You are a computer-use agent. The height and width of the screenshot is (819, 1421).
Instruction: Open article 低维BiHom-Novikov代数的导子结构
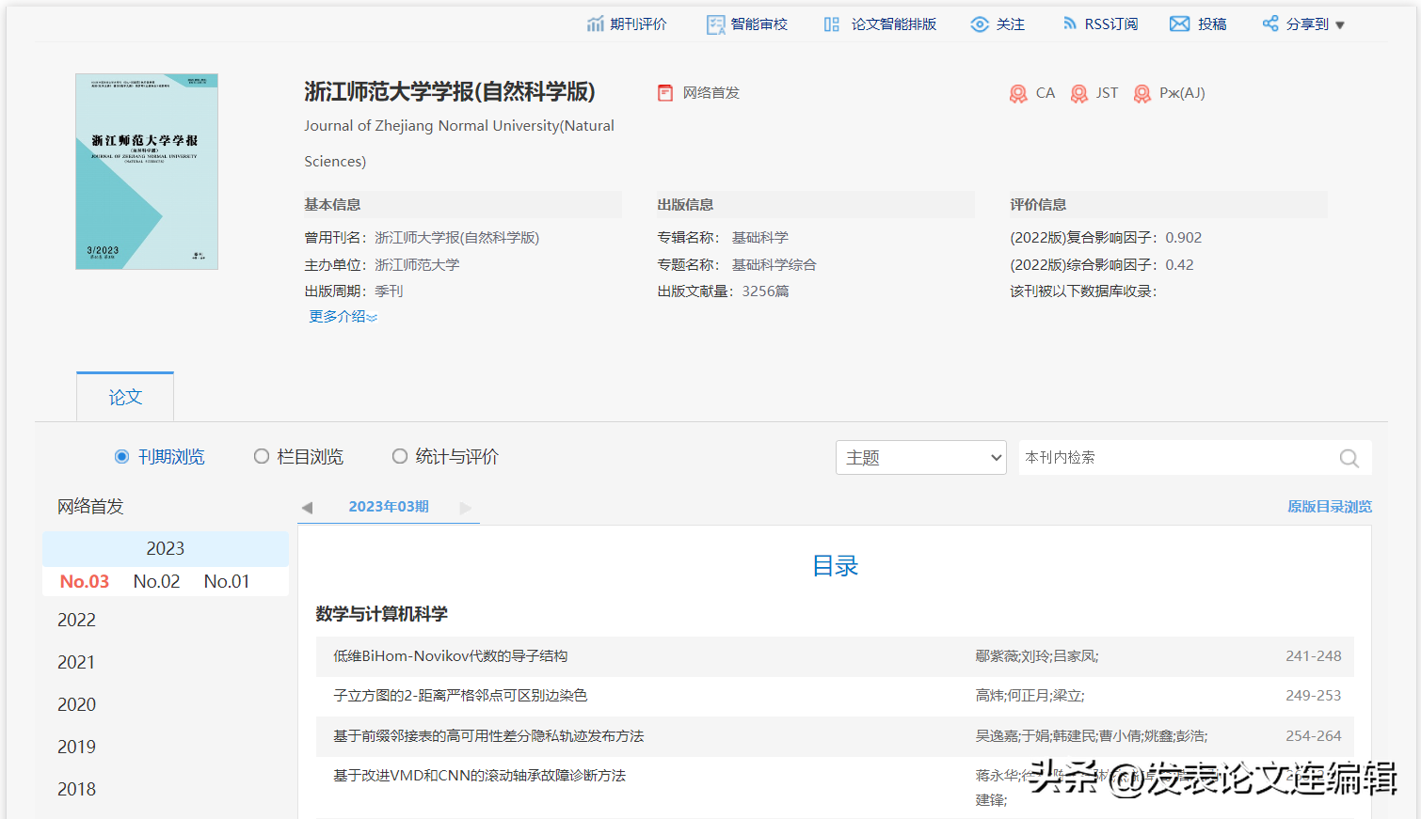pyautogui.click(x=451, y=656)
